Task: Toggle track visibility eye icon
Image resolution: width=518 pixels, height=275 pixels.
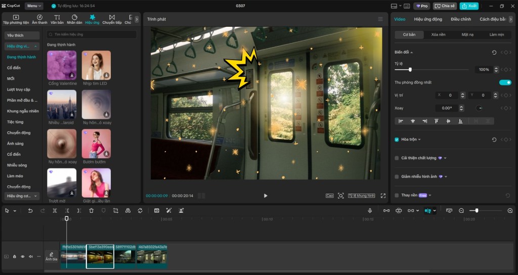Action: coord(23,257)
